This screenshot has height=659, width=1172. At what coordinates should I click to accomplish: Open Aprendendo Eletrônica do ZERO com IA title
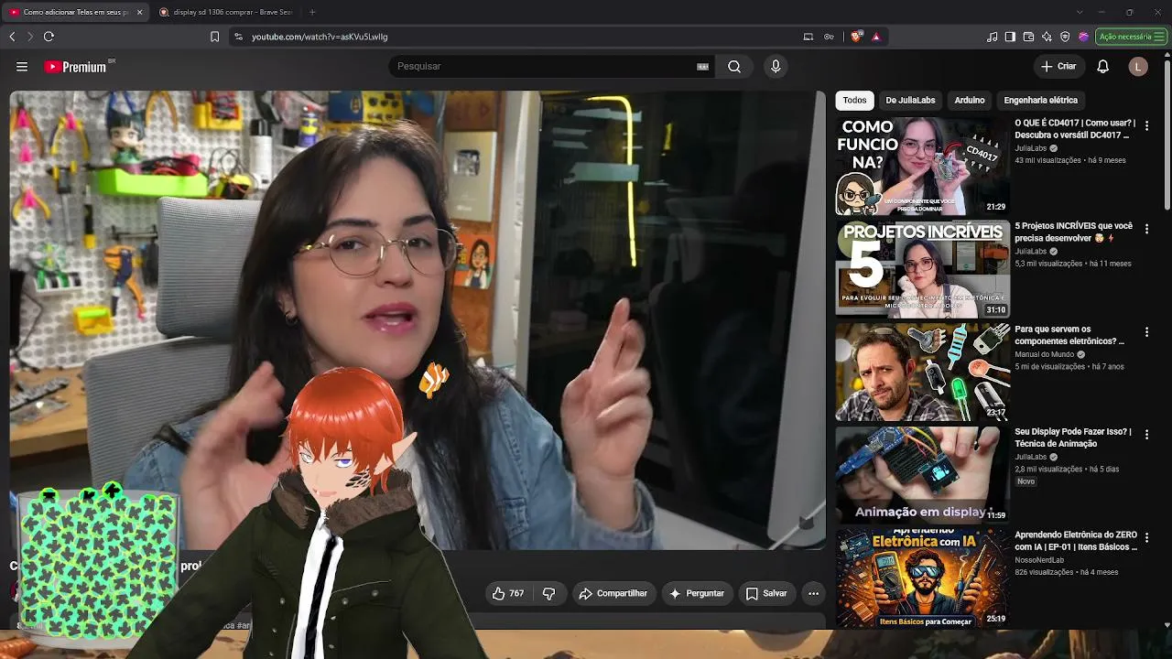click(x=1076, y=541)
